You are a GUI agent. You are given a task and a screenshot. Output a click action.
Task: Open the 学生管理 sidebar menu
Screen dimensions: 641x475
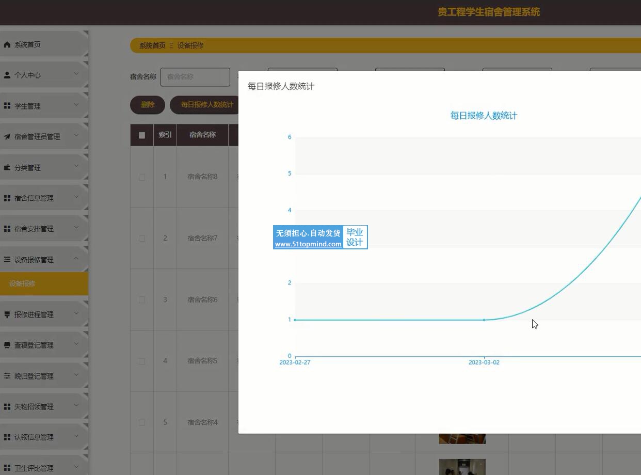(x=44, y=106)
